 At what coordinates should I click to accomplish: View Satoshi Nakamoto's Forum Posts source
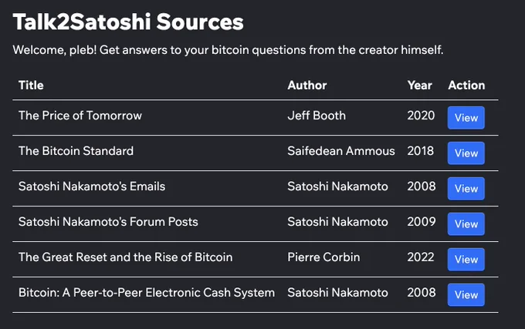(466, 223)
